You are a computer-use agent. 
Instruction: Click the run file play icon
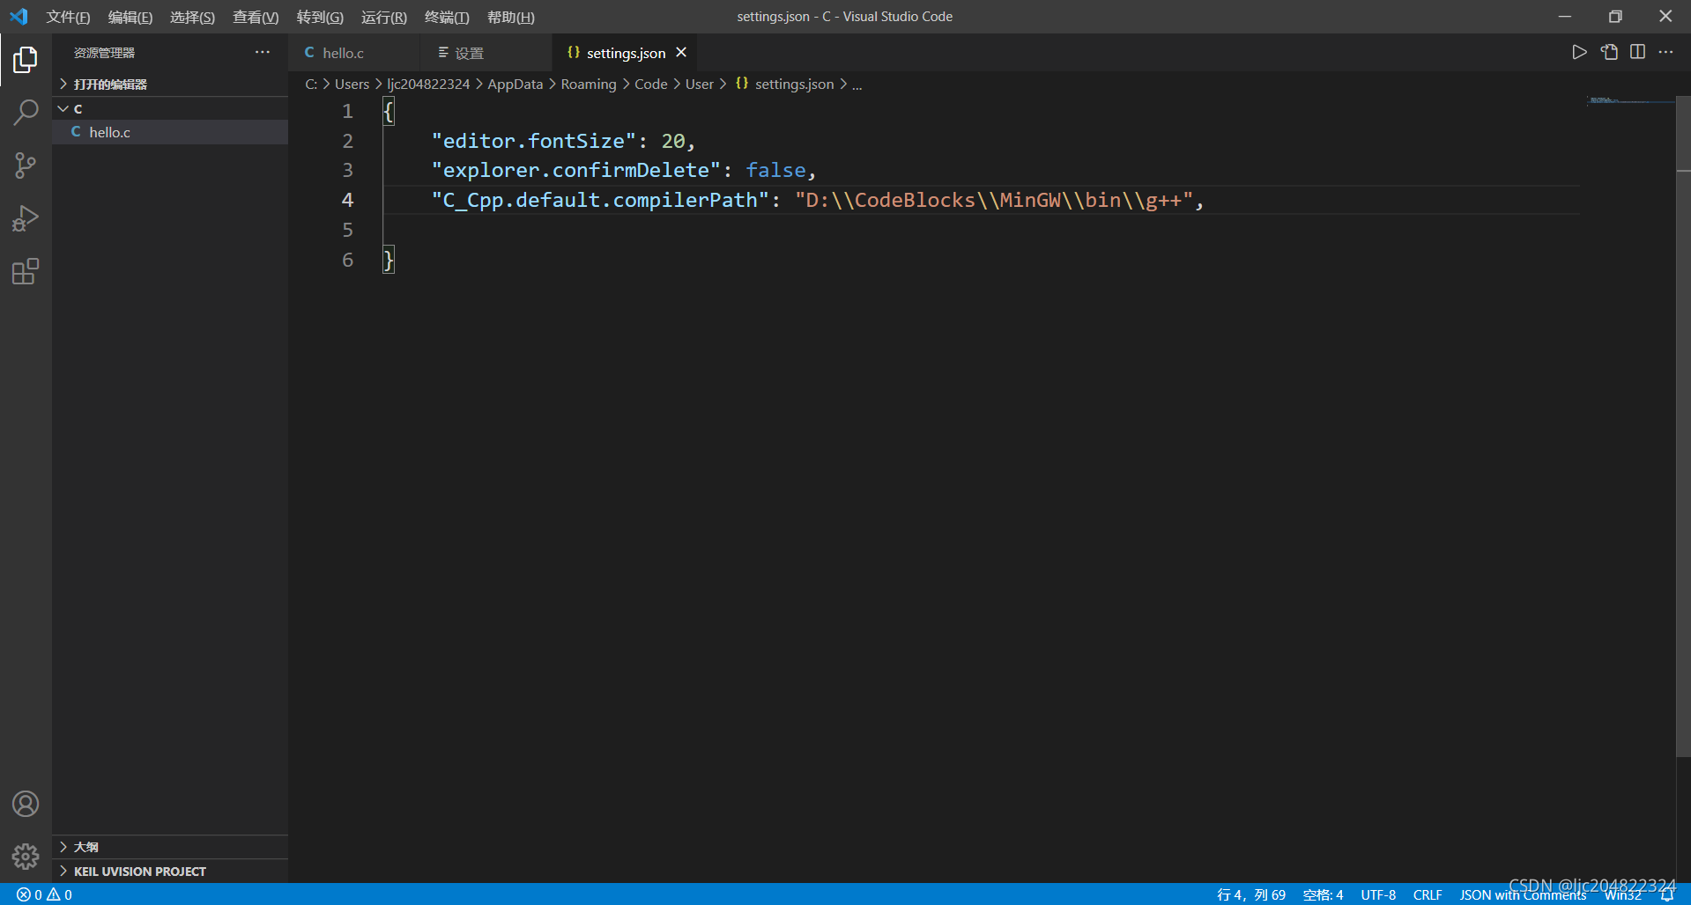pos(1579,52)
